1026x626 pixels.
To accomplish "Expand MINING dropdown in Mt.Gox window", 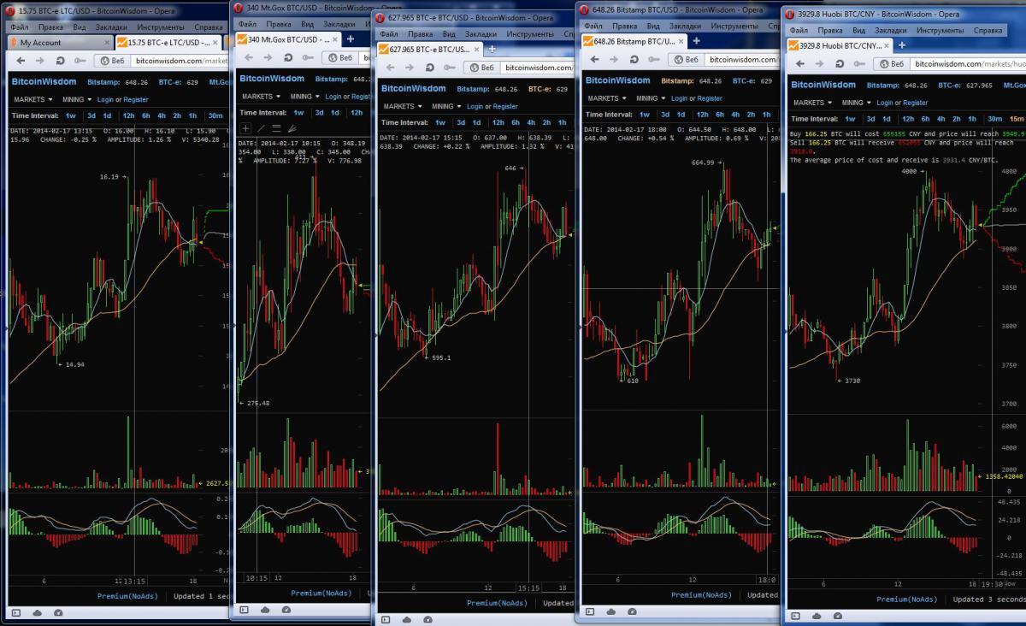I will pos(304,97).
